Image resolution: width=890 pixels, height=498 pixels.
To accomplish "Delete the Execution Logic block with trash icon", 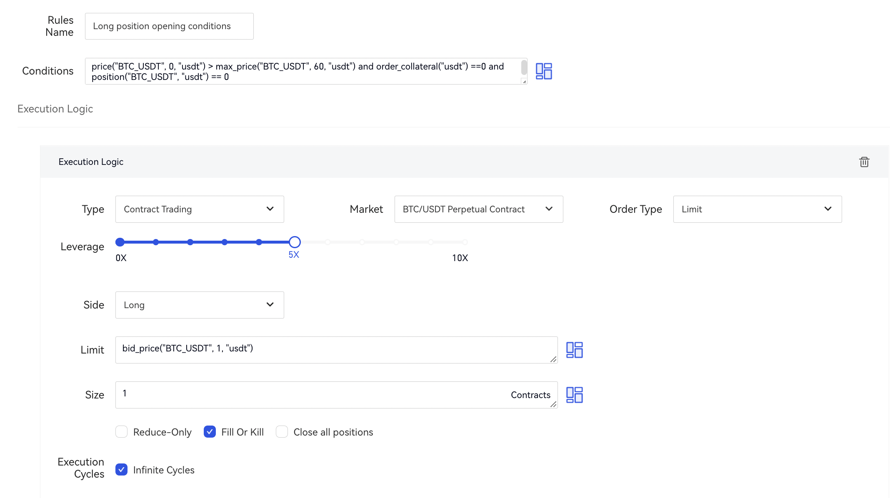I will click(864, 162).
